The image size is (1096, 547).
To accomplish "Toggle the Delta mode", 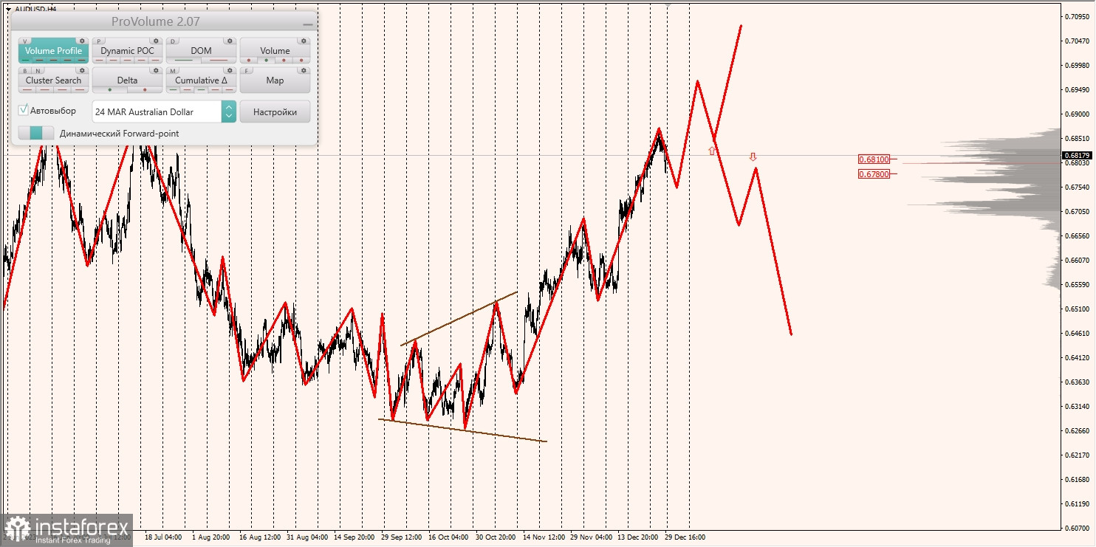I will [x=127, y=80].
